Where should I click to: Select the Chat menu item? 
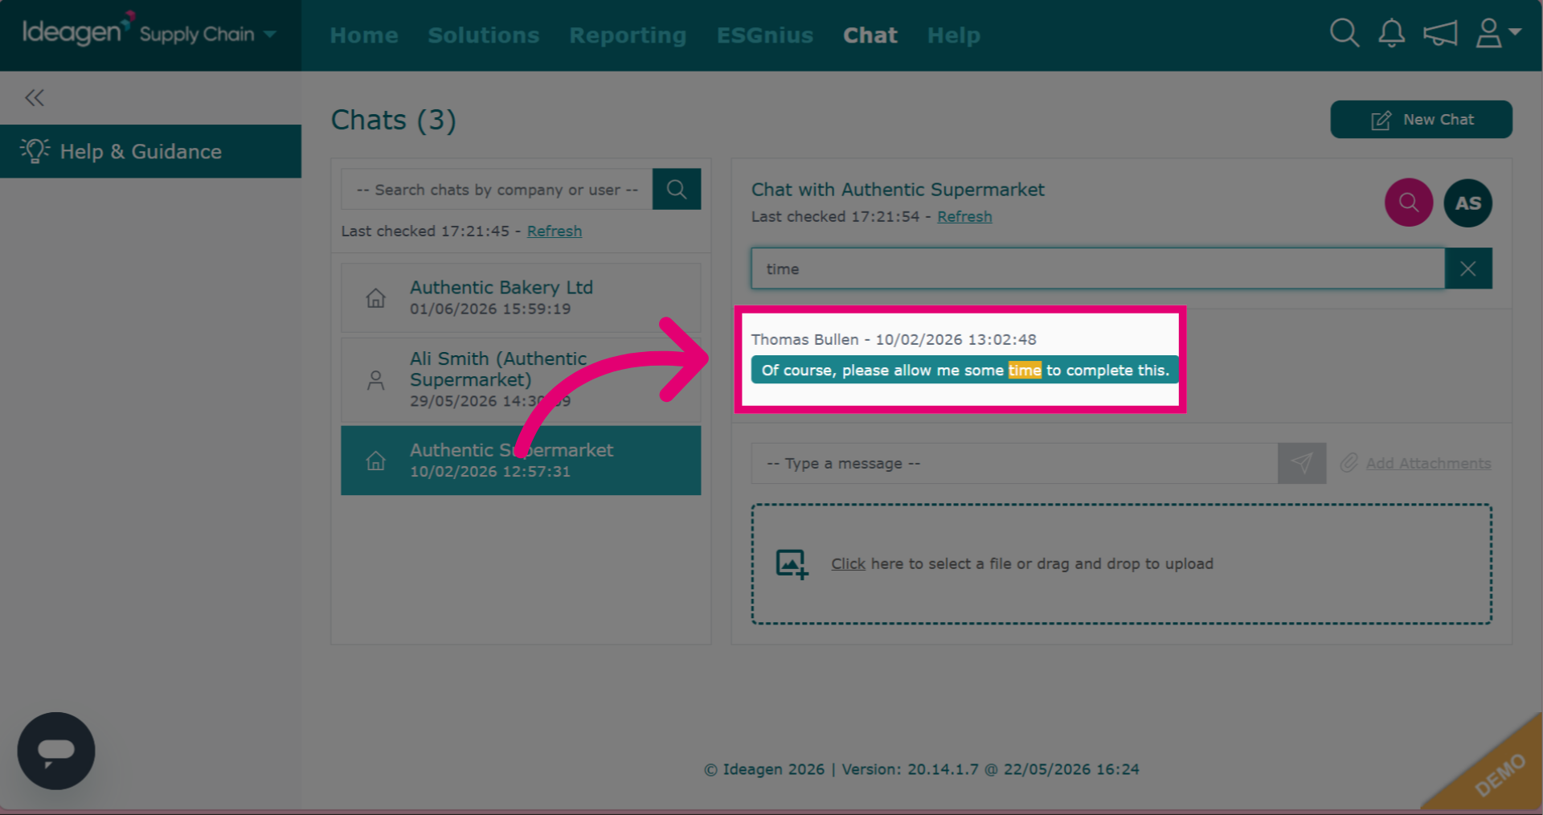pyautogui.click(x=870, y=35)
